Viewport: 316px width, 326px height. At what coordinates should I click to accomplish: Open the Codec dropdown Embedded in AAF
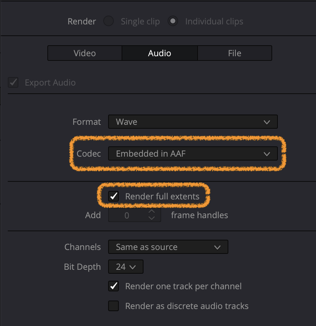pyautogui.click(x=193, y=153)
